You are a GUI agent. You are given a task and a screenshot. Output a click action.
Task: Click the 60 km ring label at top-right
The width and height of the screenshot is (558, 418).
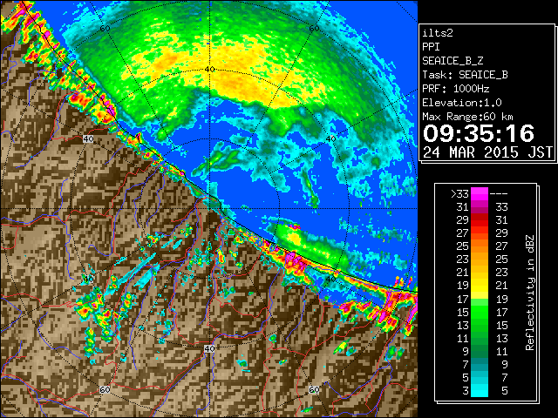(x=314, y=28)
